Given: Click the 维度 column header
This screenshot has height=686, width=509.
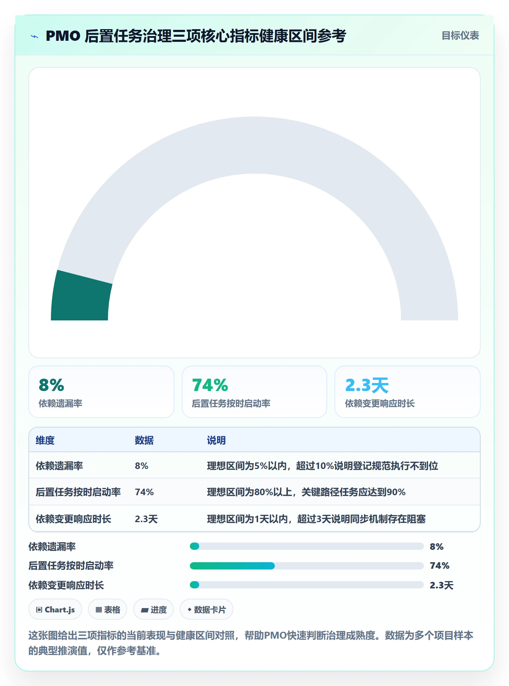Looking at the screenshot, I should click(x=45, y=440).
